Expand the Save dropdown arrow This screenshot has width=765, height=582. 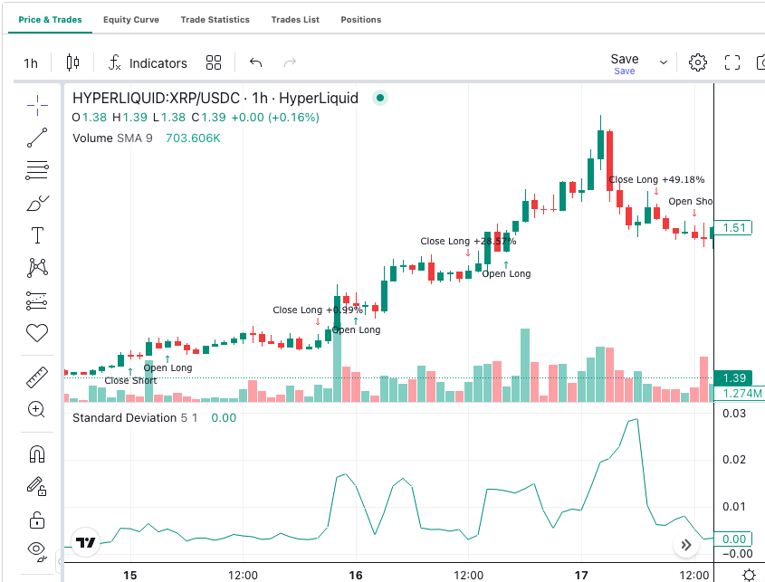[664, 62]
